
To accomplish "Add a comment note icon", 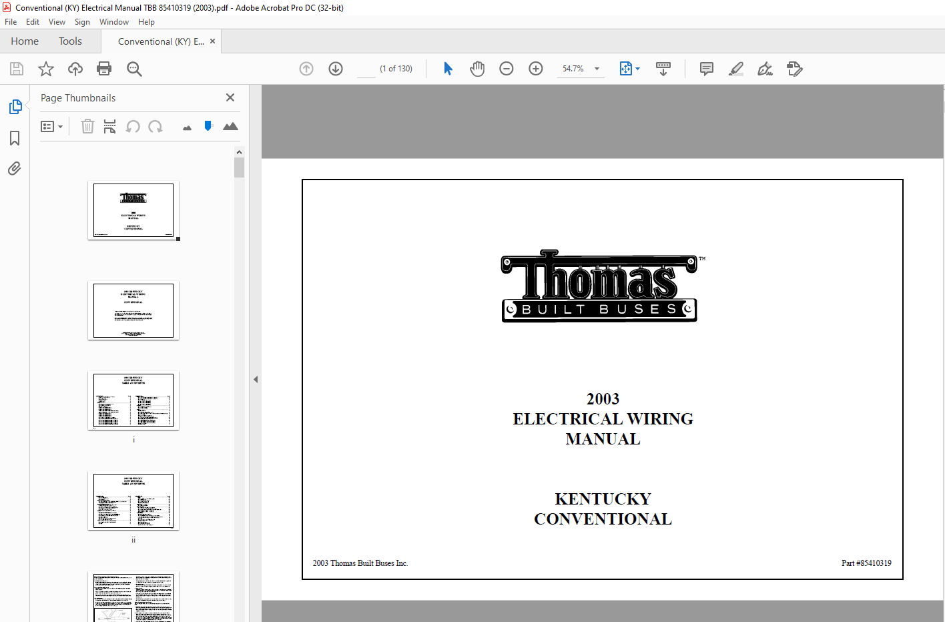I will click(x=707, y=69).
